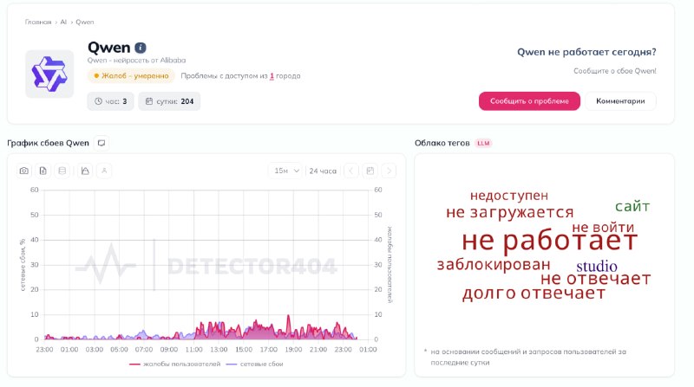This screenshot has height=387, width=694.
Task: Export chart data with document icon
Action: click(x=43, y=171)
